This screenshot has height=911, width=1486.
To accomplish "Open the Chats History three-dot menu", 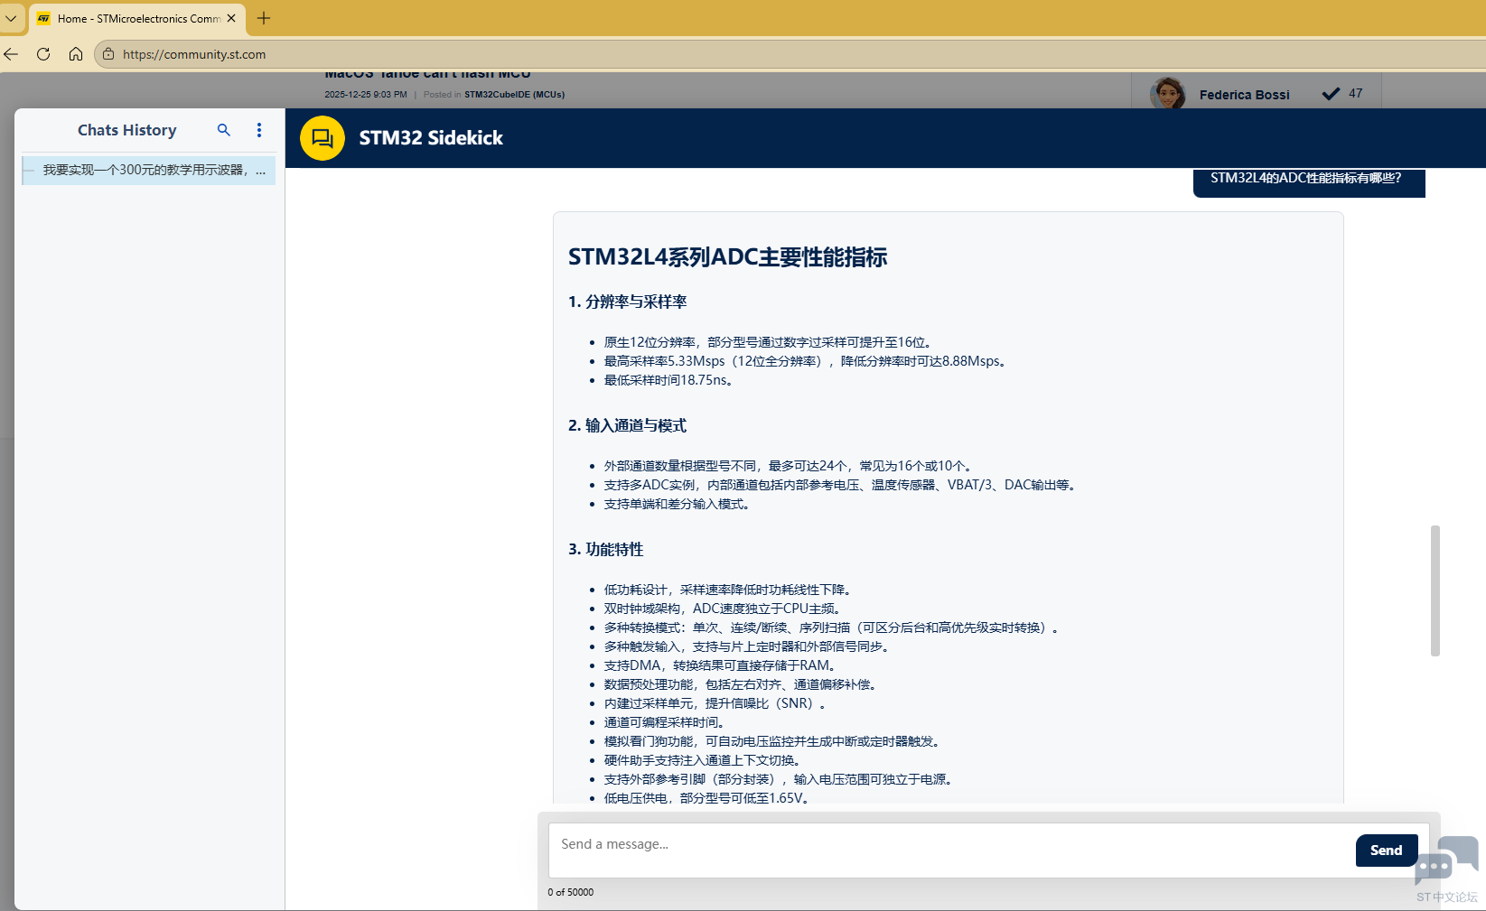I will [x=259, y=130].
